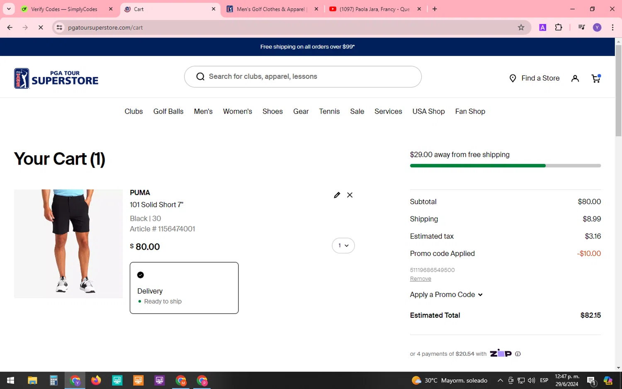Image resolution: width=622 pixels, height=389 pixels.
Task: Click the Zip logo
Action: (x=501, y=353)
